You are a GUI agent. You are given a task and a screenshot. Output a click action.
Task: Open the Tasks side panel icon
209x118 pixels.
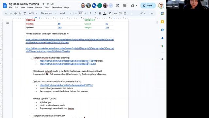pyautogui.click(x=162, y=30)
